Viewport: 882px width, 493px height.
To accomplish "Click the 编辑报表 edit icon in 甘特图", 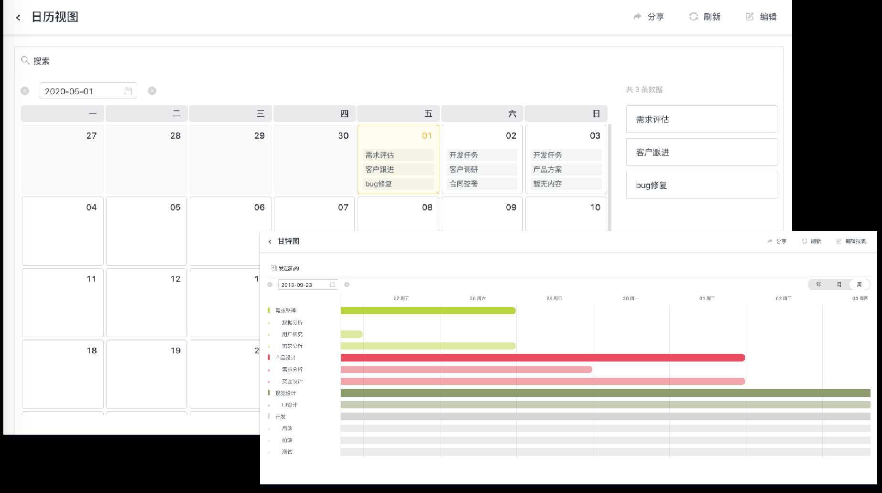I will (x=839, y=241).
